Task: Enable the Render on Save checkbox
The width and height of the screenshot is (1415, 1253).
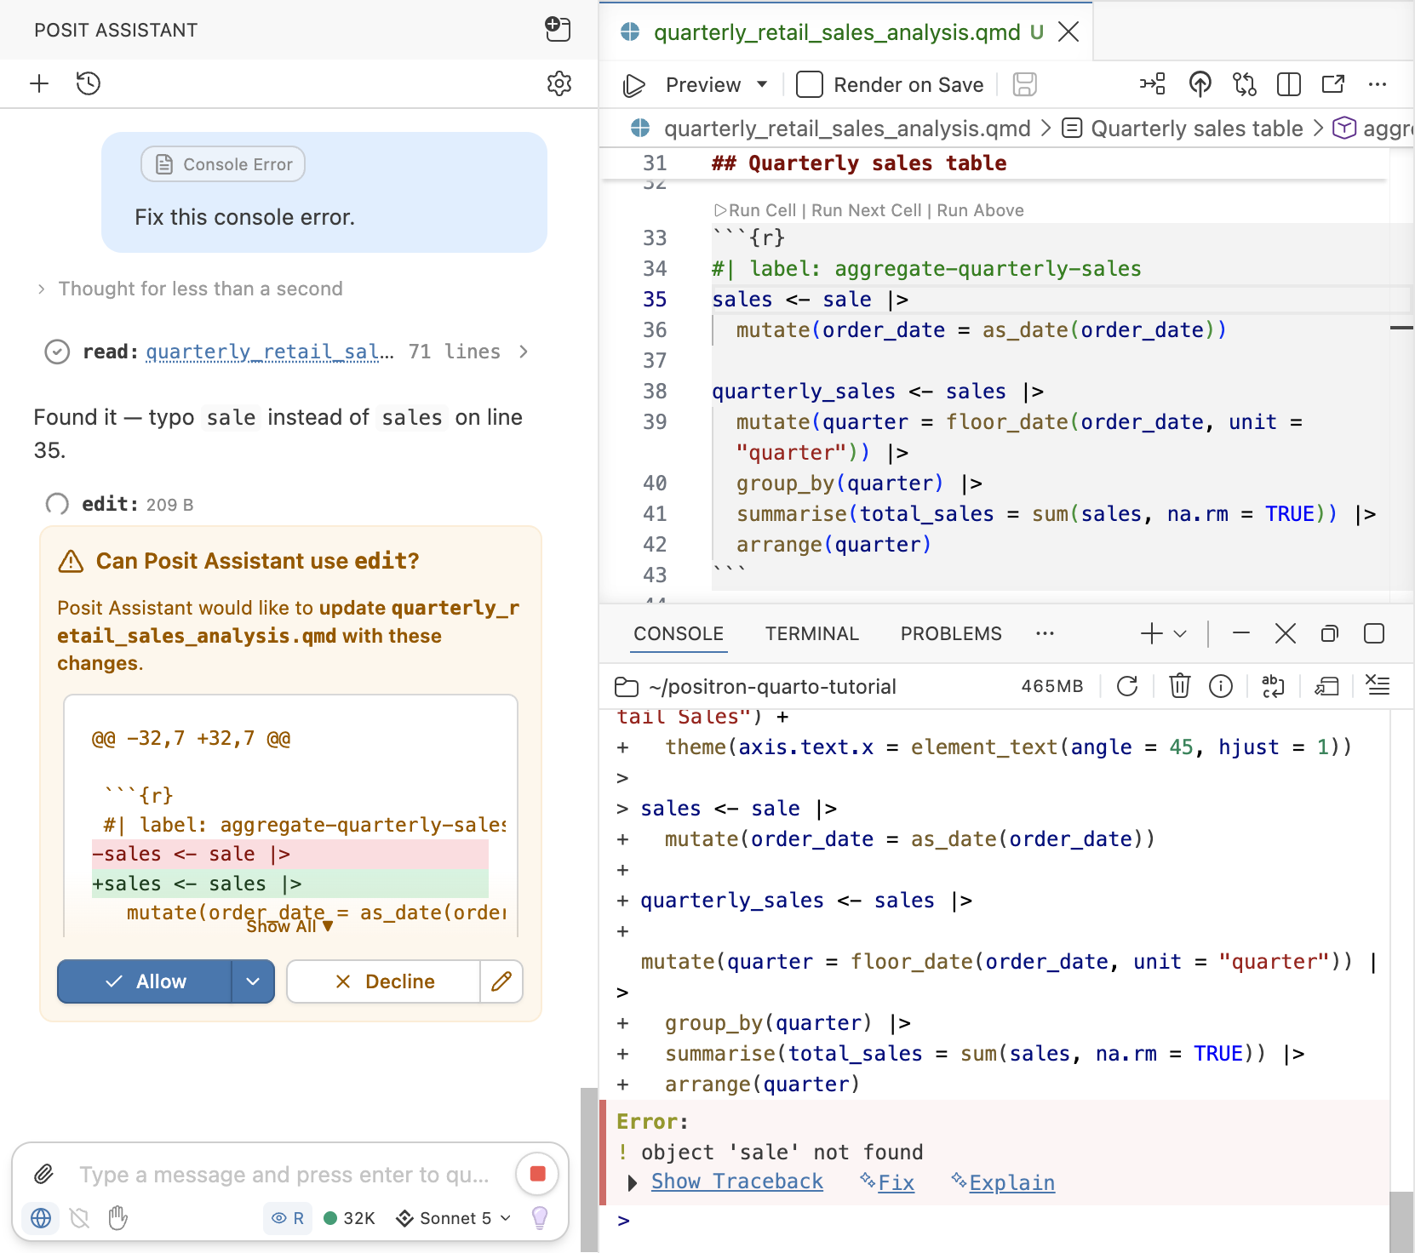Action: tap(809, 84)
